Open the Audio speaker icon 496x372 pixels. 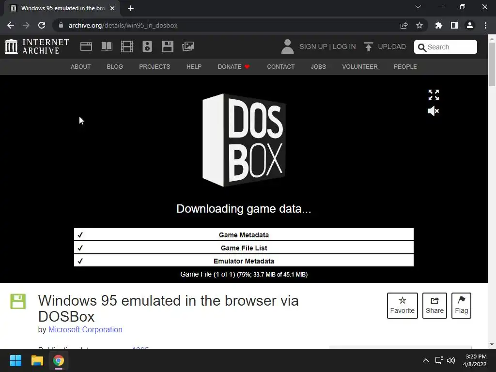tap(147, 46)
